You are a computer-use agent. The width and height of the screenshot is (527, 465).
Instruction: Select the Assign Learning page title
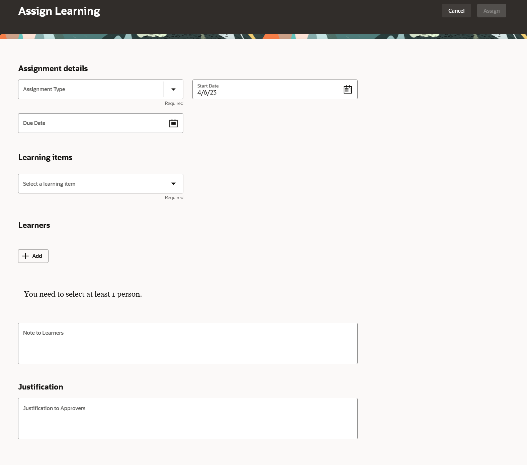point(59,11)
